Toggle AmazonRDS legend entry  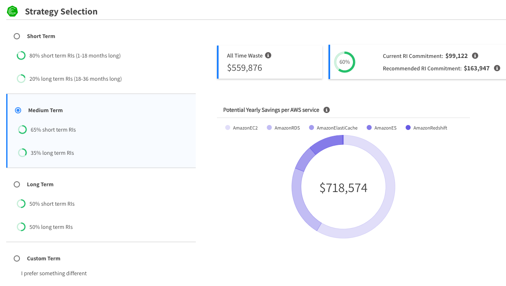283,128
